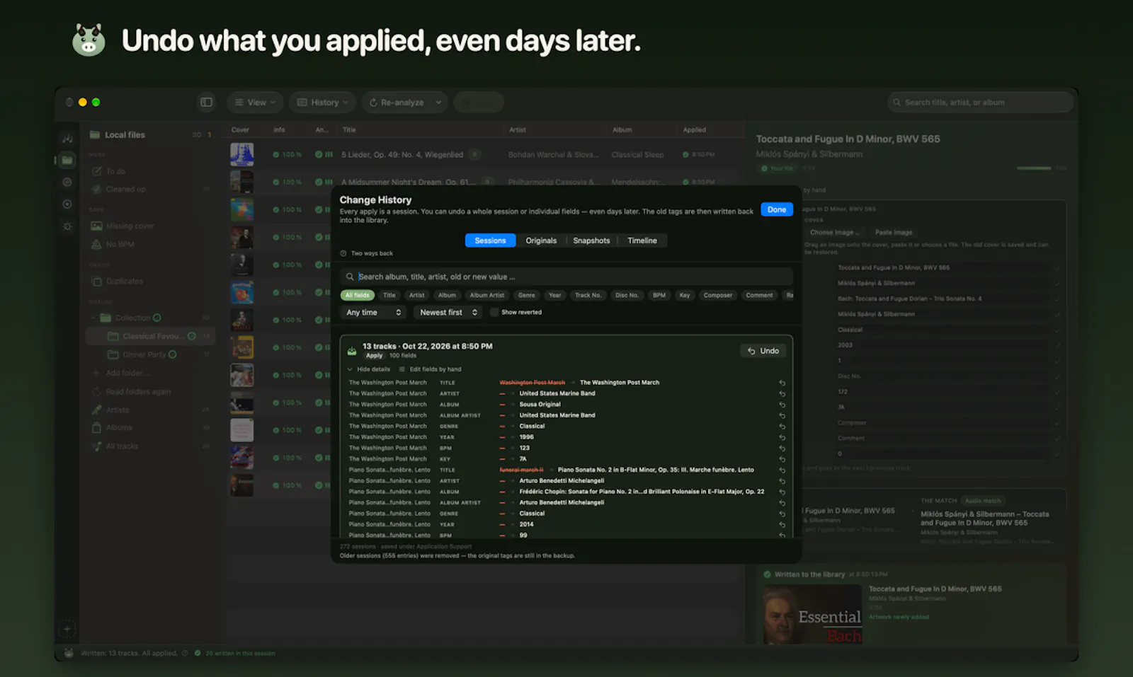Filter changes by Genre chip
Screen dimensions: 1133x677
[x=526, y=295]
